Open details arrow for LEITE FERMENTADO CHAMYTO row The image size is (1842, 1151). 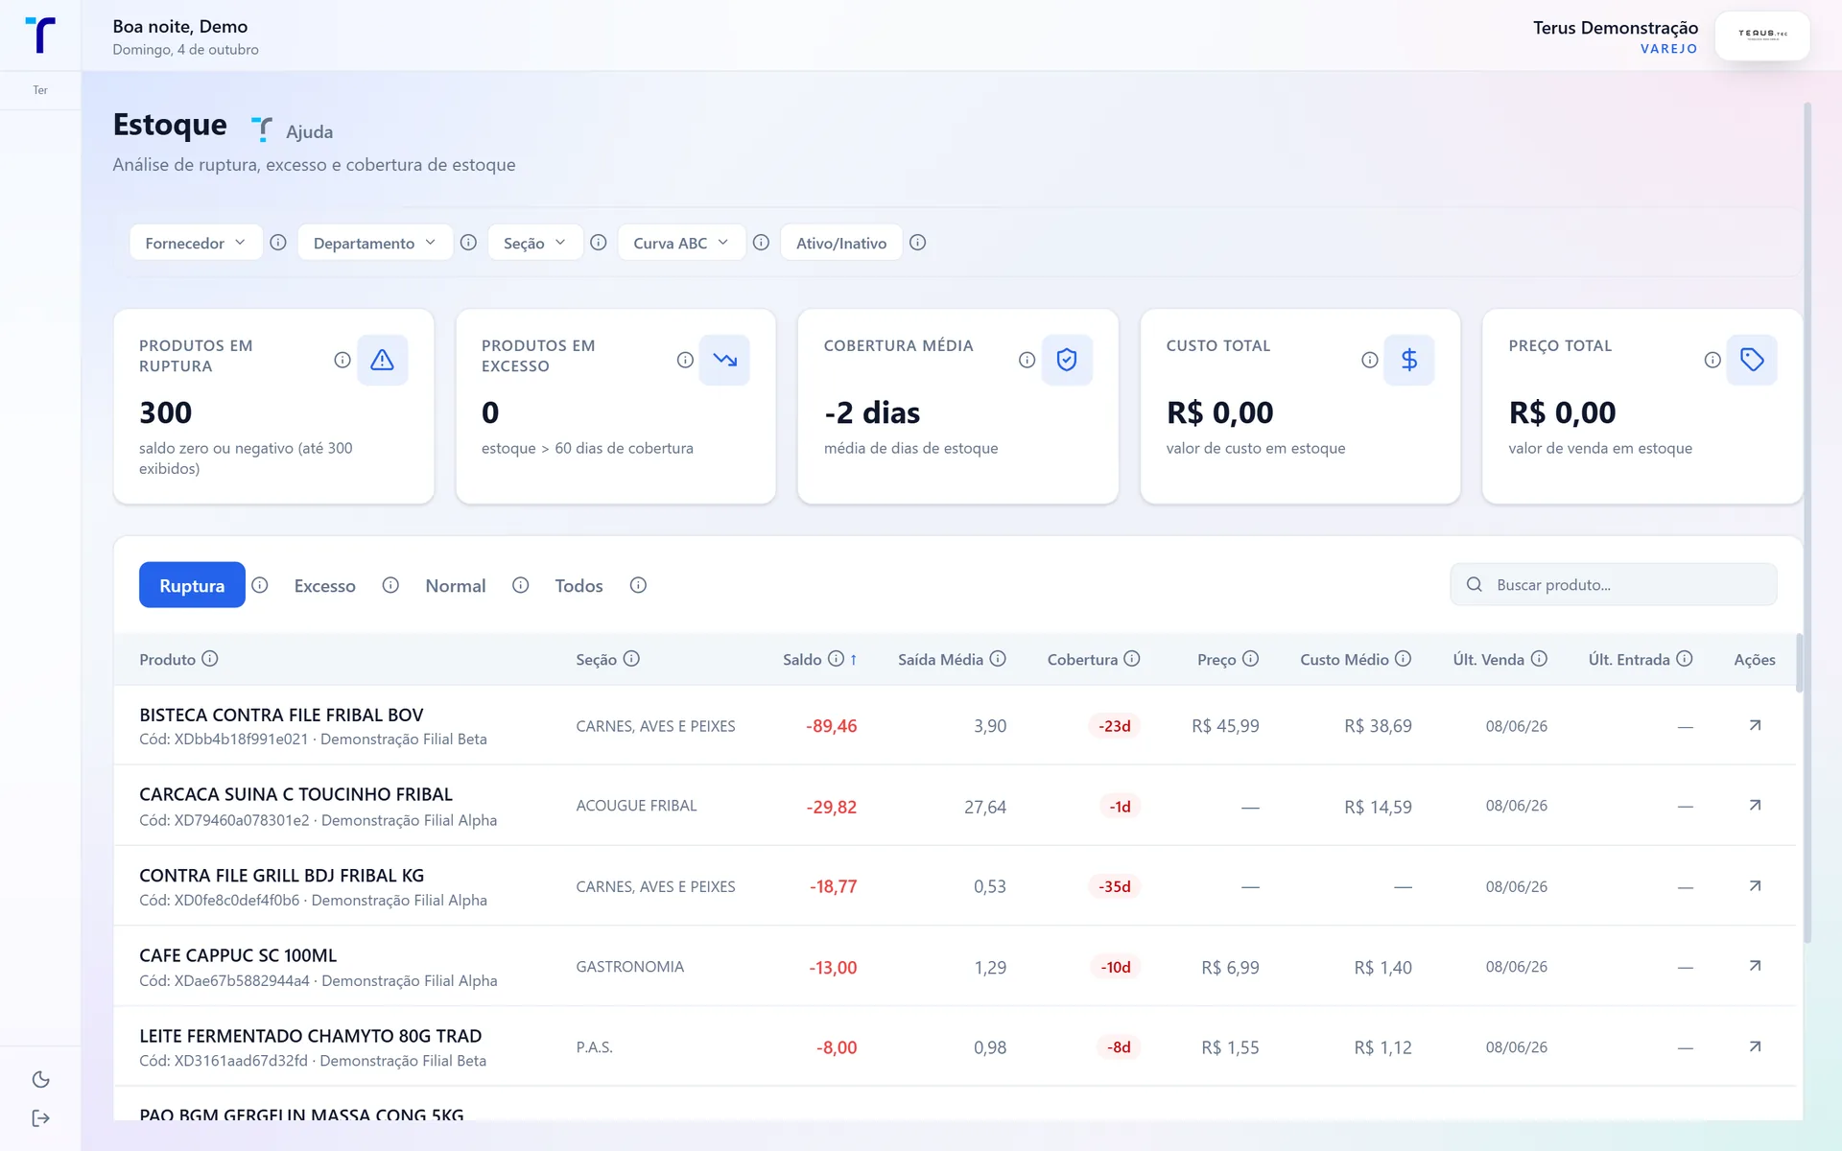coord(1755,1046)
